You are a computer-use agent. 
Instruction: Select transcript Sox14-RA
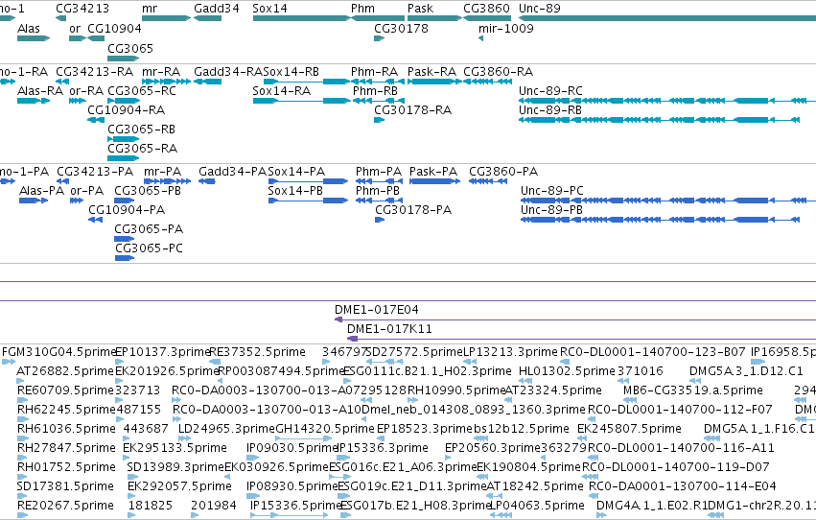click(x=301, y=101)
